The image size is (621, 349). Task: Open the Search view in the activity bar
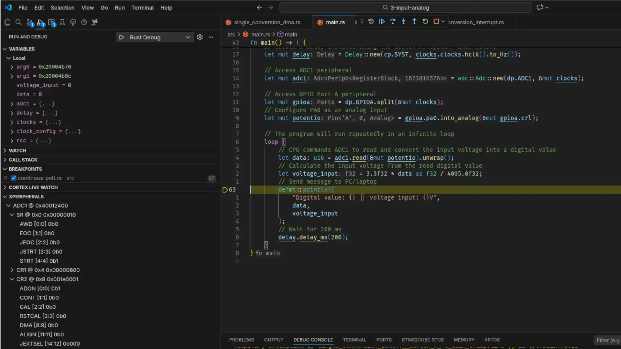18,22
